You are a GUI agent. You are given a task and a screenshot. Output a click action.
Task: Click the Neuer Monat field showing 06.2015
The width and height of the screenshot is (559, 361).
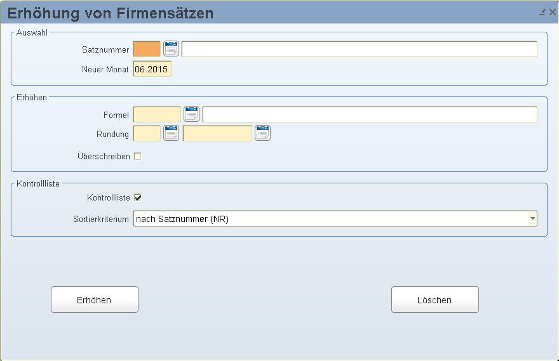coord(152,69)
